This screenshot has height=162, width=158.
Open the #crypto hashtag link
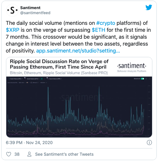(106, 23)
